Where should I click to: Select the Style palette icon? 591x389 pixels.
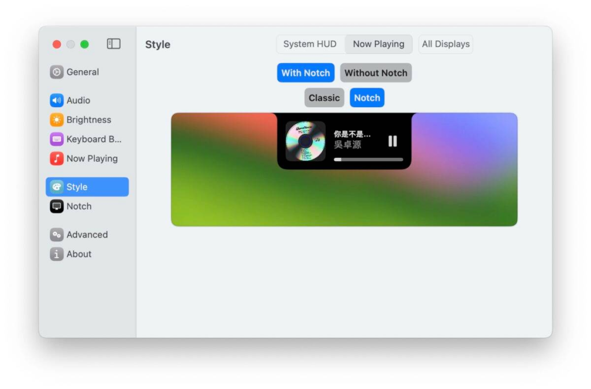[56, 186]
